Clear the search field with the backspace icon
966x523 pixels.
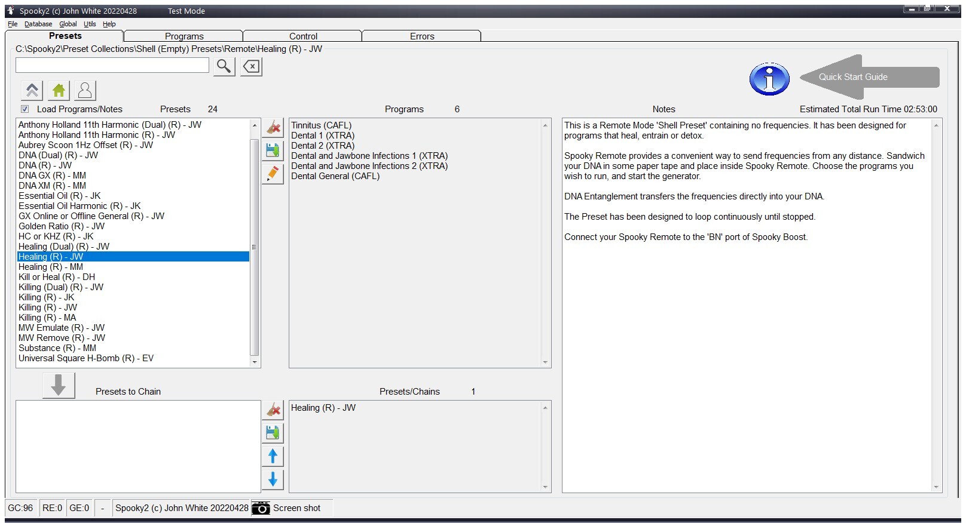252,66
